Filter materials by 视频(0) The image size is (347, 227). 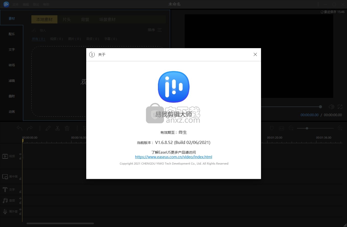56,39
